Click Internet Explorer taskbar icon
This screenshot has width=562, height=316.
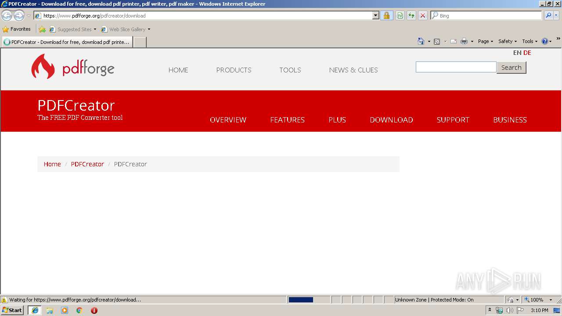click(x=35, y=310)
